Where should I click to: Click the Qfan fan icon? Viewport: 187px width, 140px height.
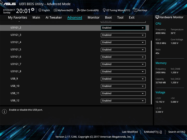[78, 10]
